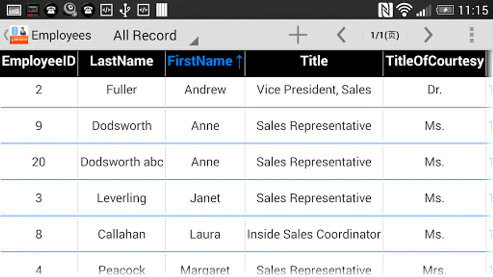Sort by the EmployeeID column header
Image resolution: width=493 pixels, height=277 pixels.
click(39, 61)
